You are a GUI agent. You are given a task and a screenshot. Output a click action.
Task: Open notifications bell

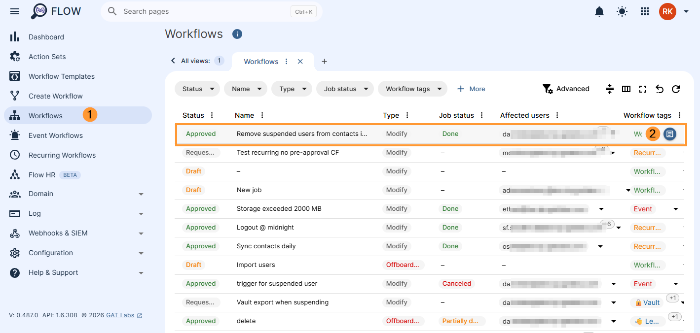click(599, 11)
